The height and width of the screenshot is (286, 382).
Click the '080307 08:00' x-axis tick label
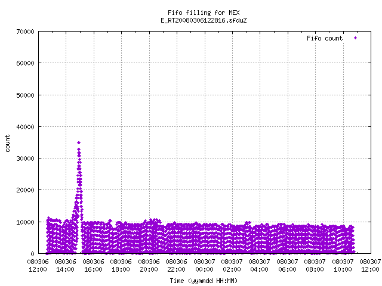click(315, 266)
